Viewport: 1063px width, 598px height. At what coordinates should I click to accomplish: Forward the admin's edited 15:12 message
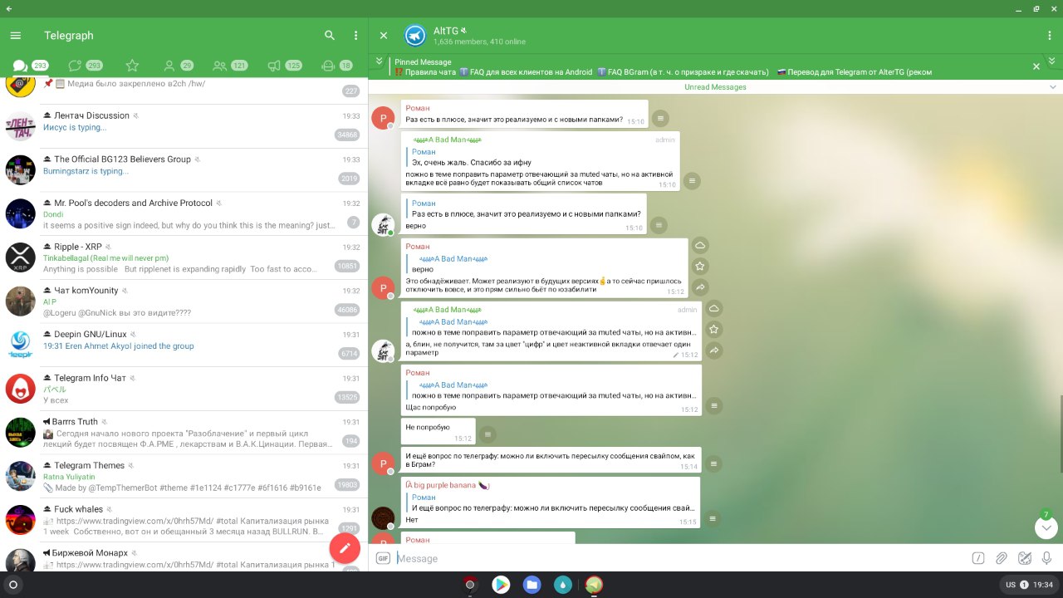(713, 350)
